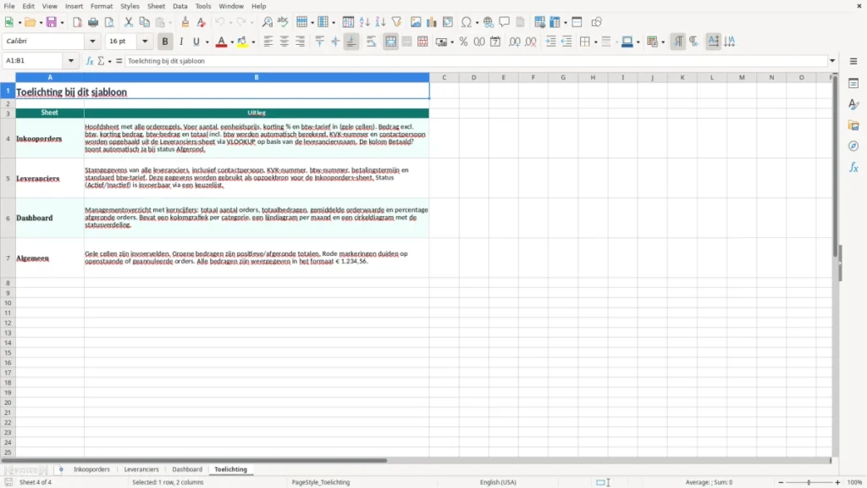The image size is (867, 488).
Task: Open the Sum function dropdown arrow
Action: click(x=109, y=61)
